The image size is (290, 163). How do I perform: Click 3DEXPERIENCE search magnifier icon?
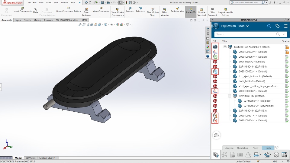(269, 26)
